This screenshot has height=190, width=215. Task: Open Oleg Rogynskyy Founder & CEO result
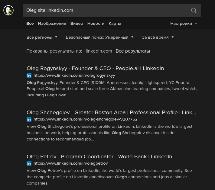coord(95,68)
